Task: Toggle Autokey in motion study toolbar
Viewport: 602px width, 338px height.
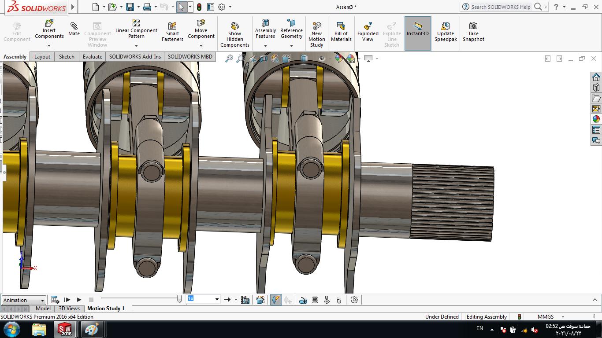Action: (x=276, y=300)
